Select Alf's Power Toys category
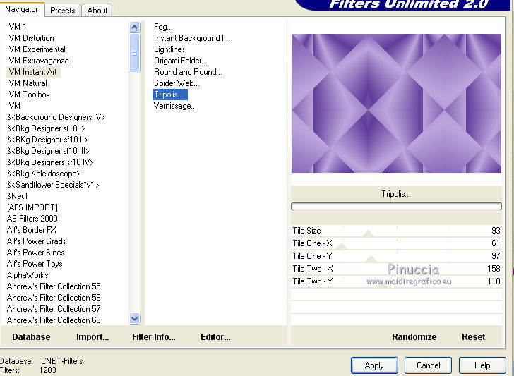 [35, 264]
